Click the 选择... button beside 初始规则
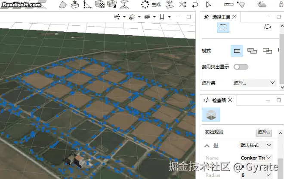 264,132
